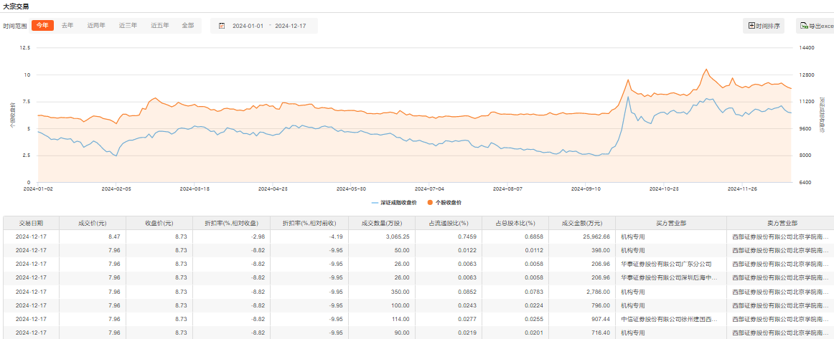The width and height of the screenshot is (834, 339).
Task: Choose the 近三年 time range option
Action: pos(128,25)
